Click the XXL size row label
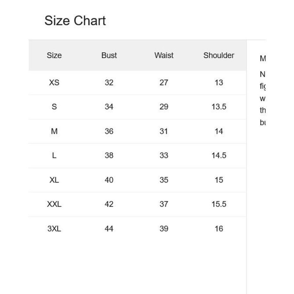Image resolution: width=294 pixels, height=294 pixels. point(54,204)
